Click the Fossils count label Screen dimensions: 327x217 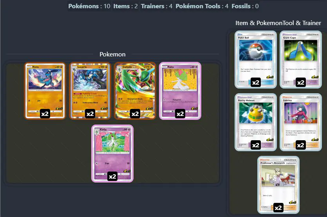point(245,6)
